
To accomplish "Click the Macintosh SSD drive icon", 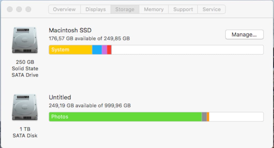I will [x=25, y=40].
